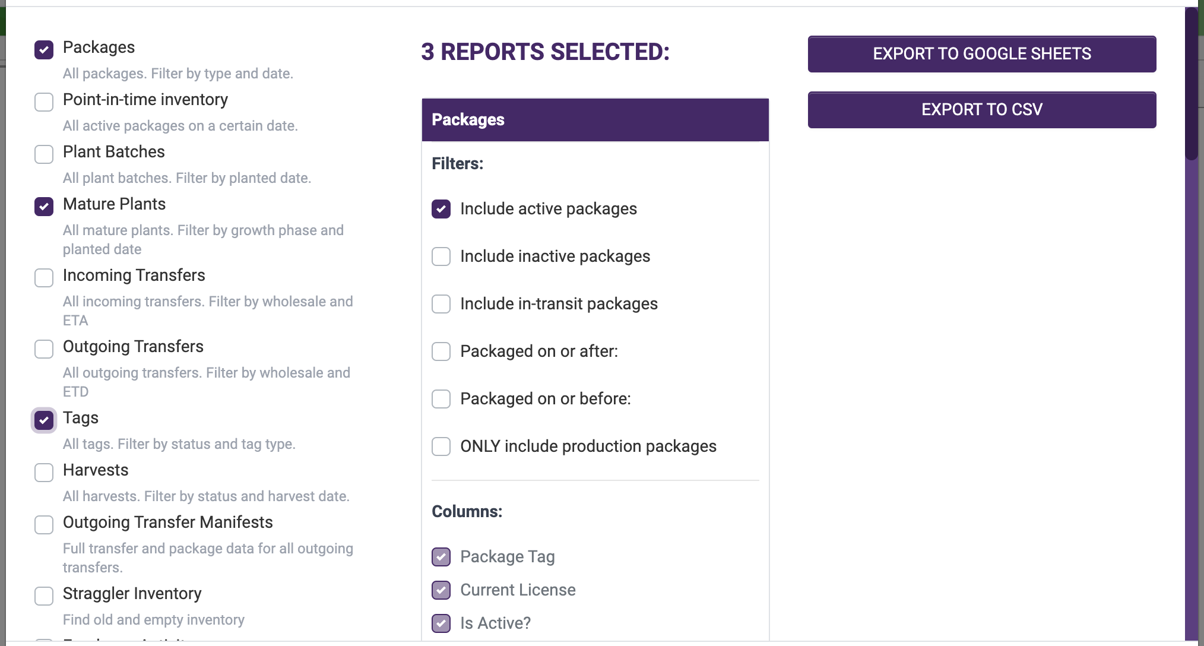Select the Harvests report icon

click(x=45, y=473)
